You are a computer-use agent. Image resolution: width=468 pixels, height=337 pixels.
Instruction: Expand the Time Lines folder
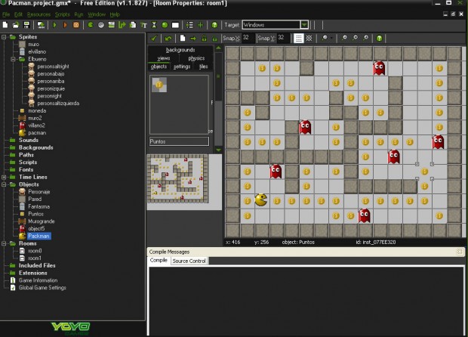[4, 177]
